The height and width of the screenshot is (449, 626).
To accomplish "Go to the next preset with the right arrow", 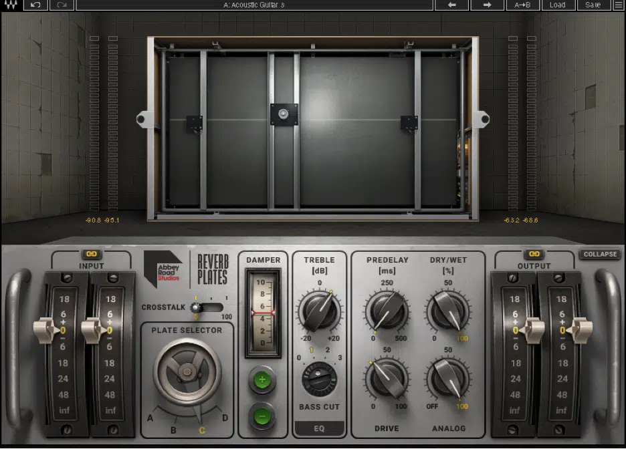I will coord(487,5).
